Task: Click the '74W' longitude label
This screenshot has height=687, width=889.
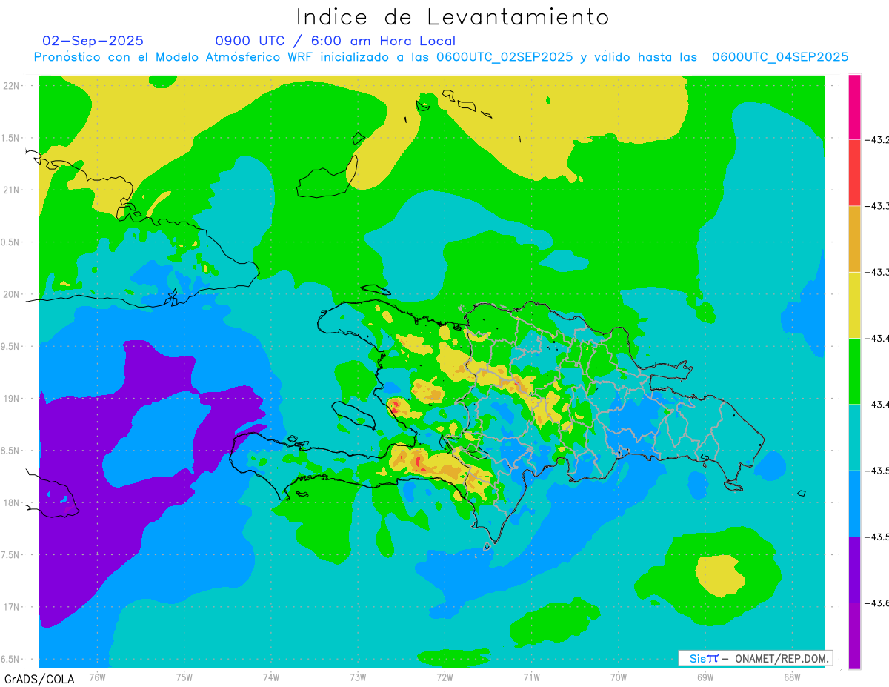Action: tap(271, 677)
